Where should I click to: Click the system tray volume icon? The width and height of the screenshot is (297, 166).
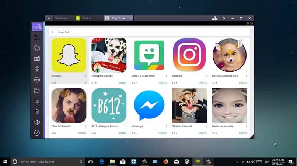coord(253,162)
